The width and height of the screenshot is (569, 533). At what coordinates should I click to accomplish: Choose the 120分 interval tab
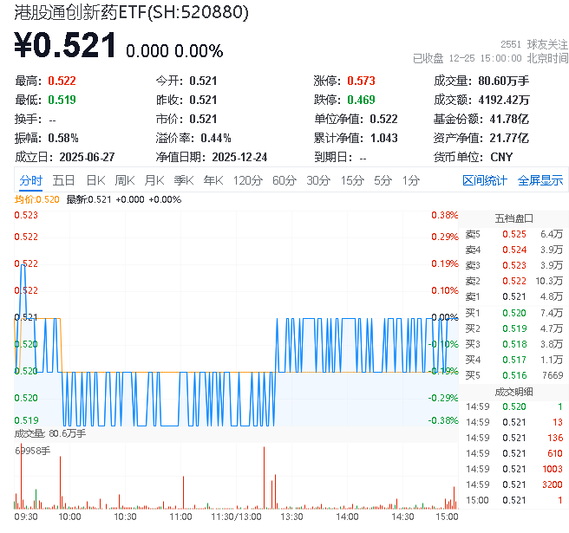pyautogui.click(x=248, y=180)
